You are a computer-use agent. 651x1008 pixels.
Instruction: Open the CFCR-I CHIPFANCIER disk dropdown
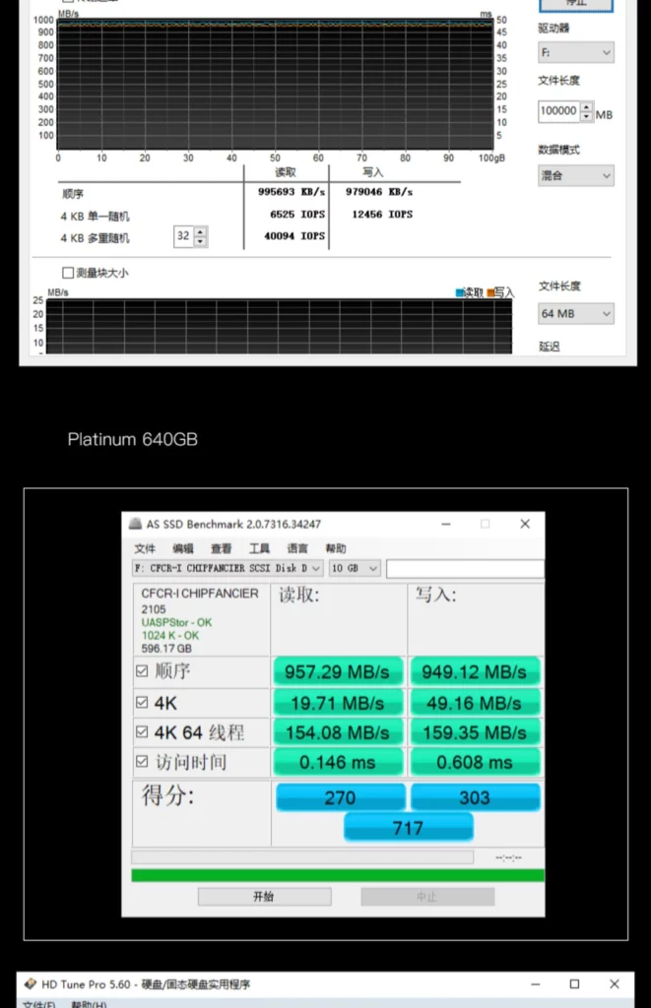(x=228, y=568)
